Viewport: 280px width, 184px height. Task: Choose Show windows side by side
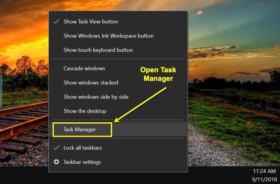[x=96, y=97]
